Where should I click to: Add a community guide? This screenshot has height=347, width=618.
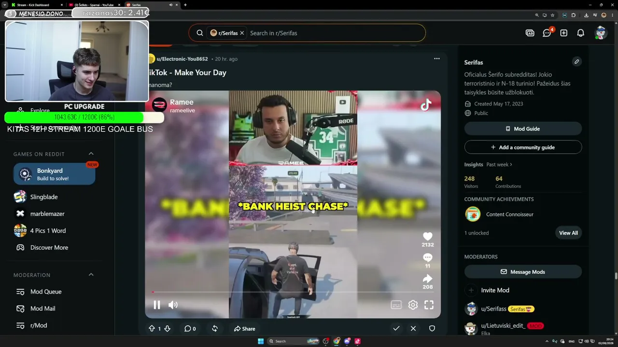click(523, 147)
